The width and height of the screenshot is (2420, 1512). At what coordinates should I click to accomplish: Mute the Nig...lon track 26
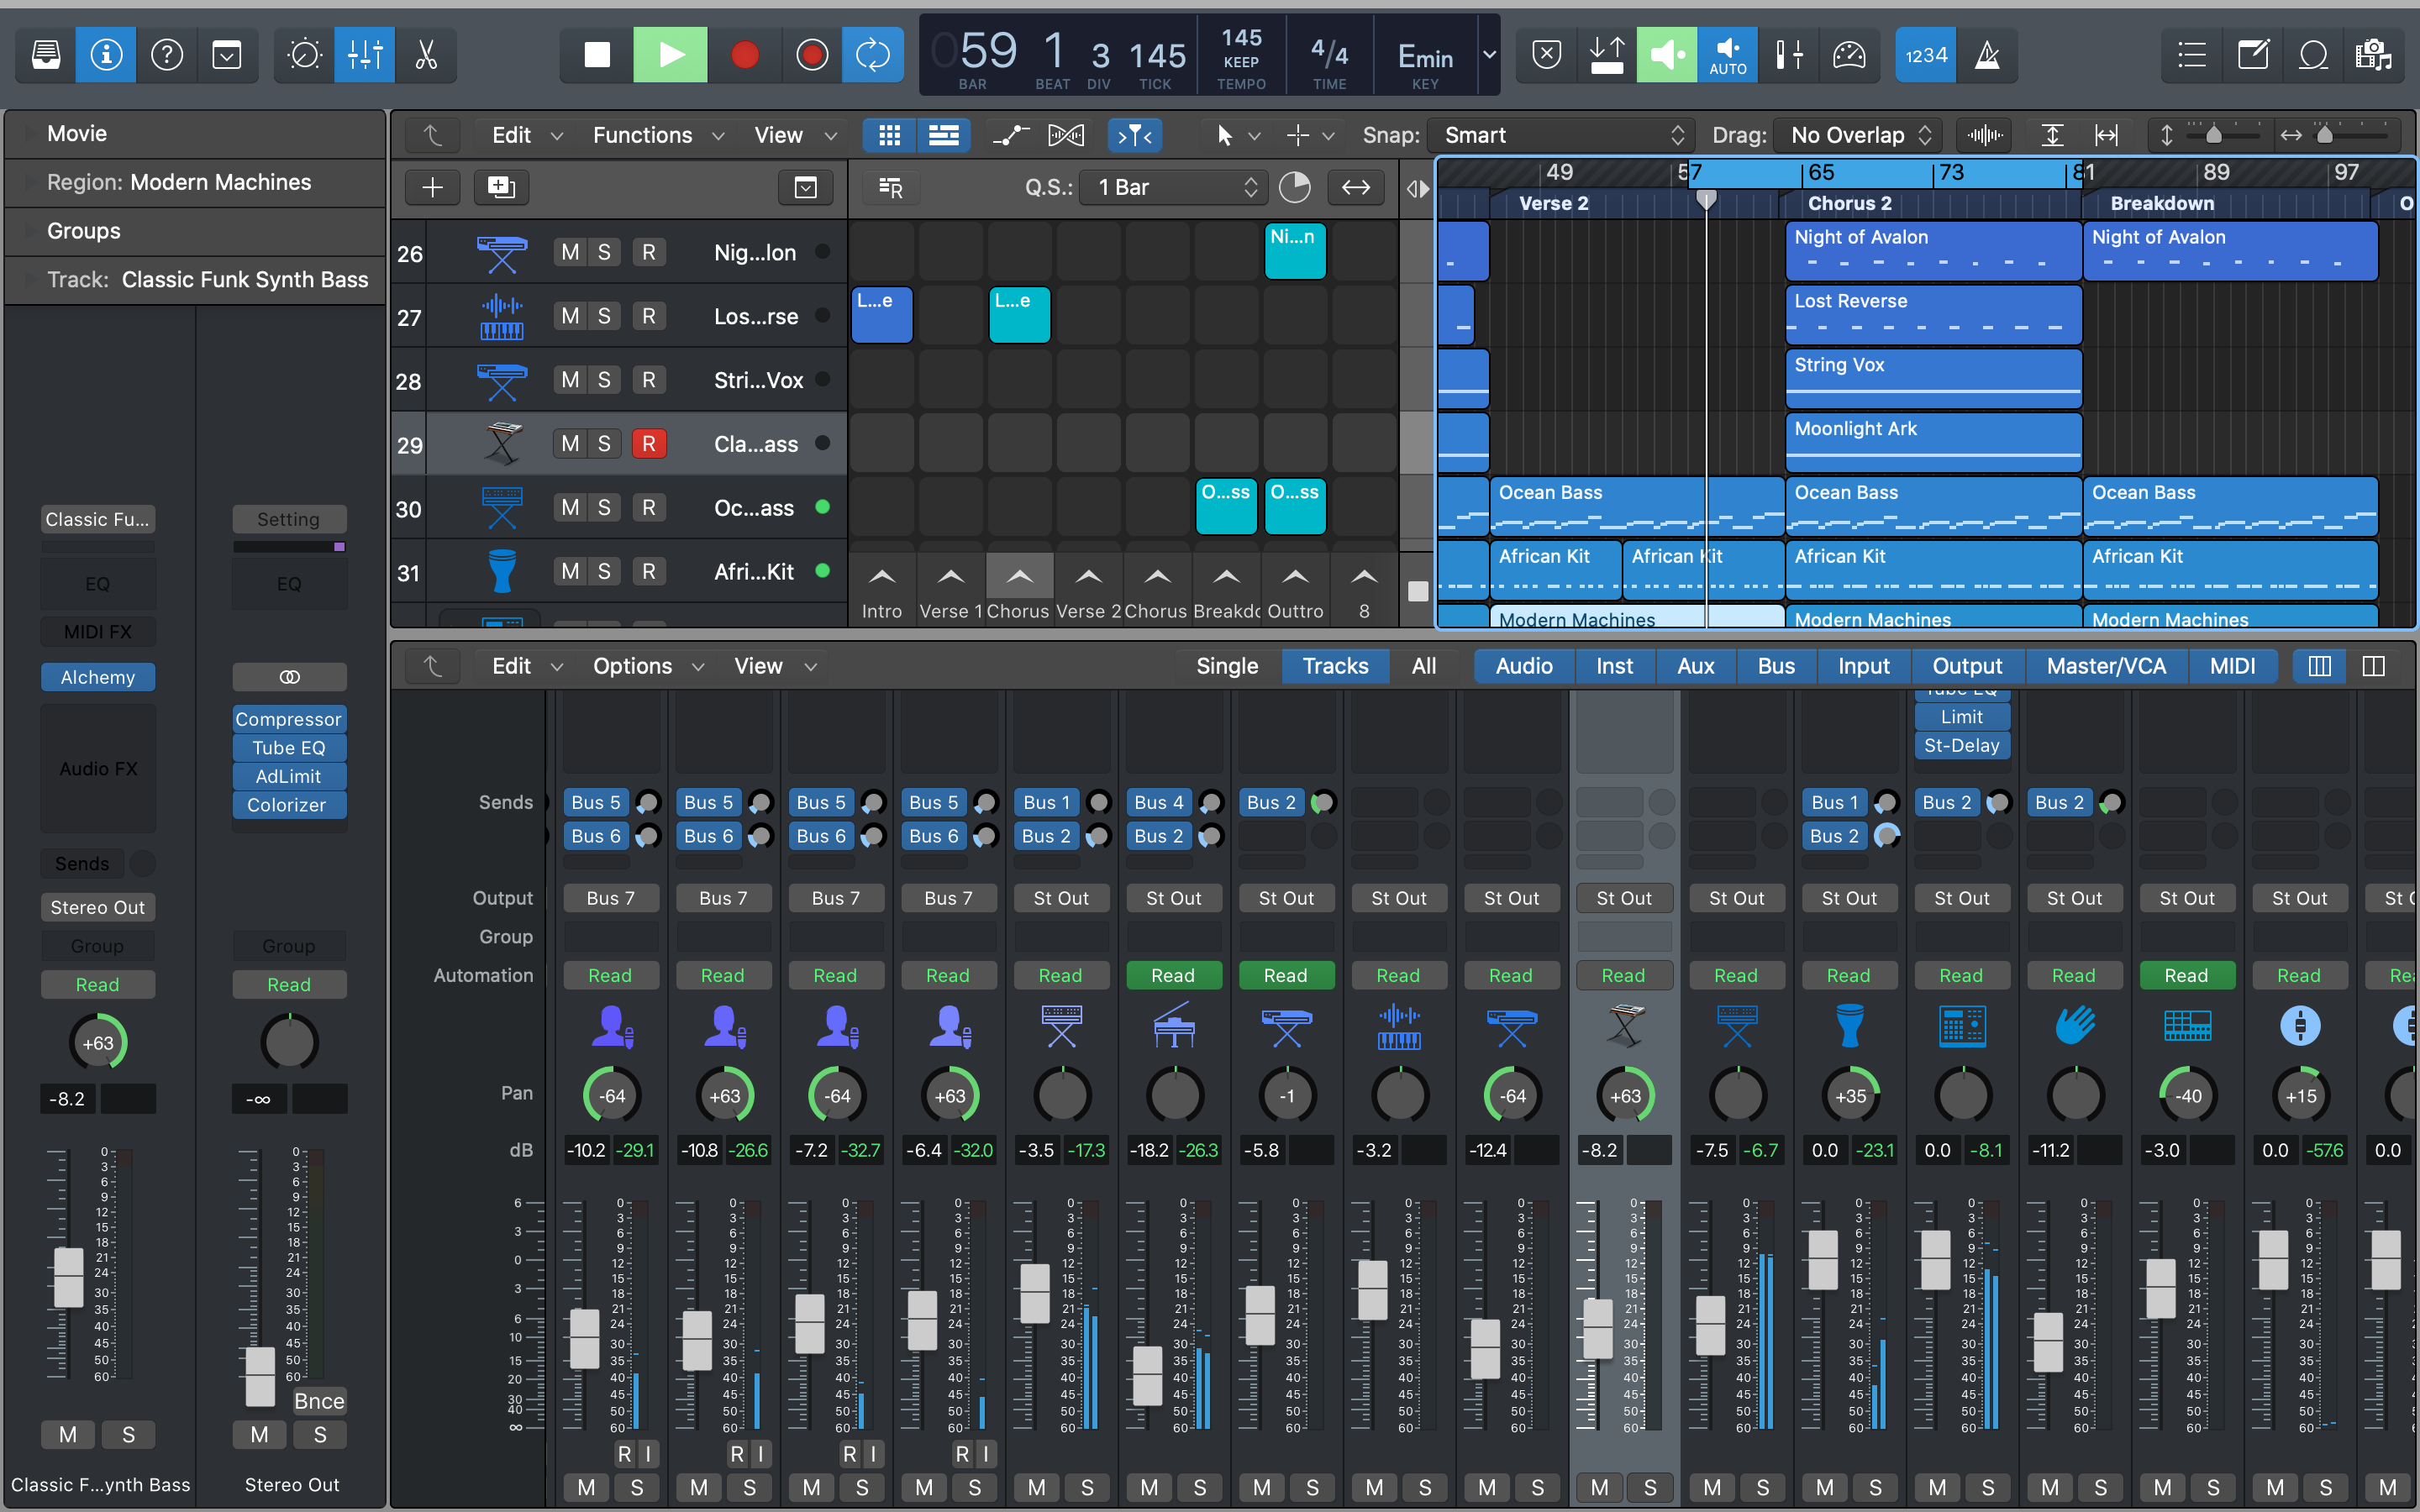coord(570,252)
